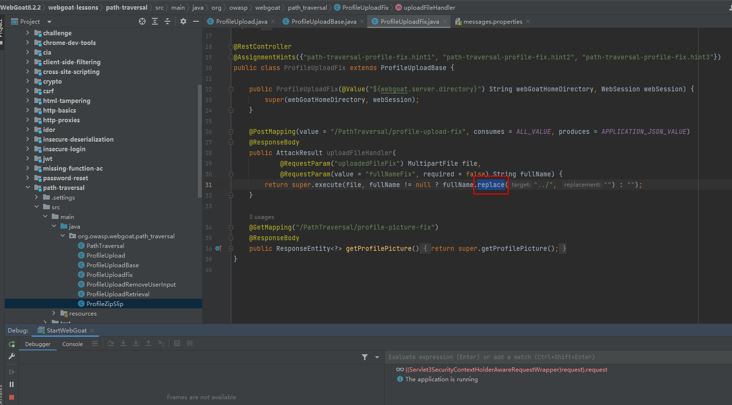
Task: Click the '3 usages' hint
Action: click(262, 217)
